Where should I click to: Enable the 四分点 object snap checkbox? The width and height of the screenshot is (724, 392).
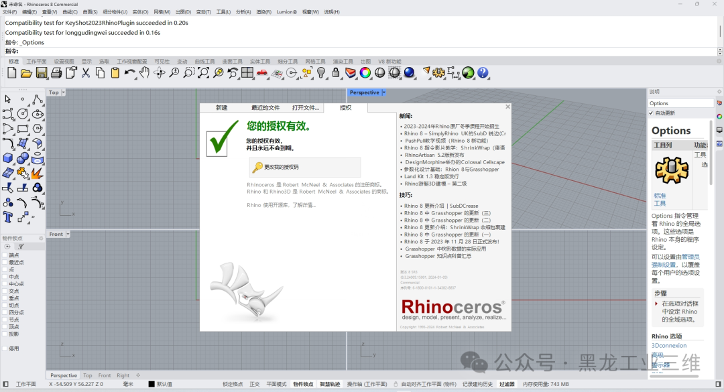[5, 312]
